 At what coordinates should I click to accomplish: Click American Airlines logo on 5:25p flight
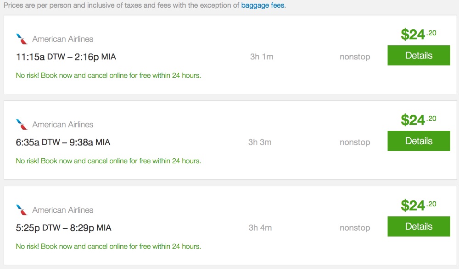[x=22, y=210]
